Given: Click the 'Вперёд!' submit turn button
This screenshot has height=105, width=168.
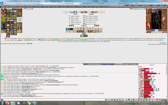Looking at the screenshot, I should click(84, 26).
